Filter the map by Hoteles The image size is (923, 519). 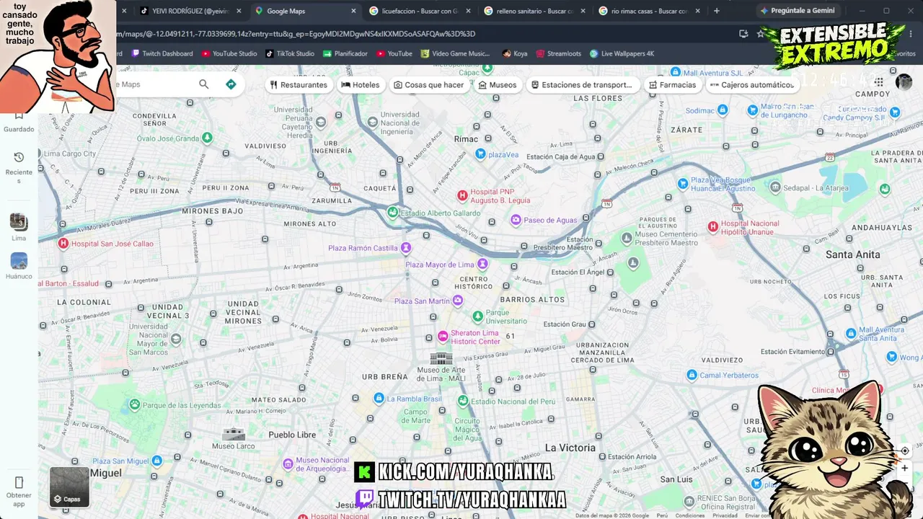click(x=361, y=85)
